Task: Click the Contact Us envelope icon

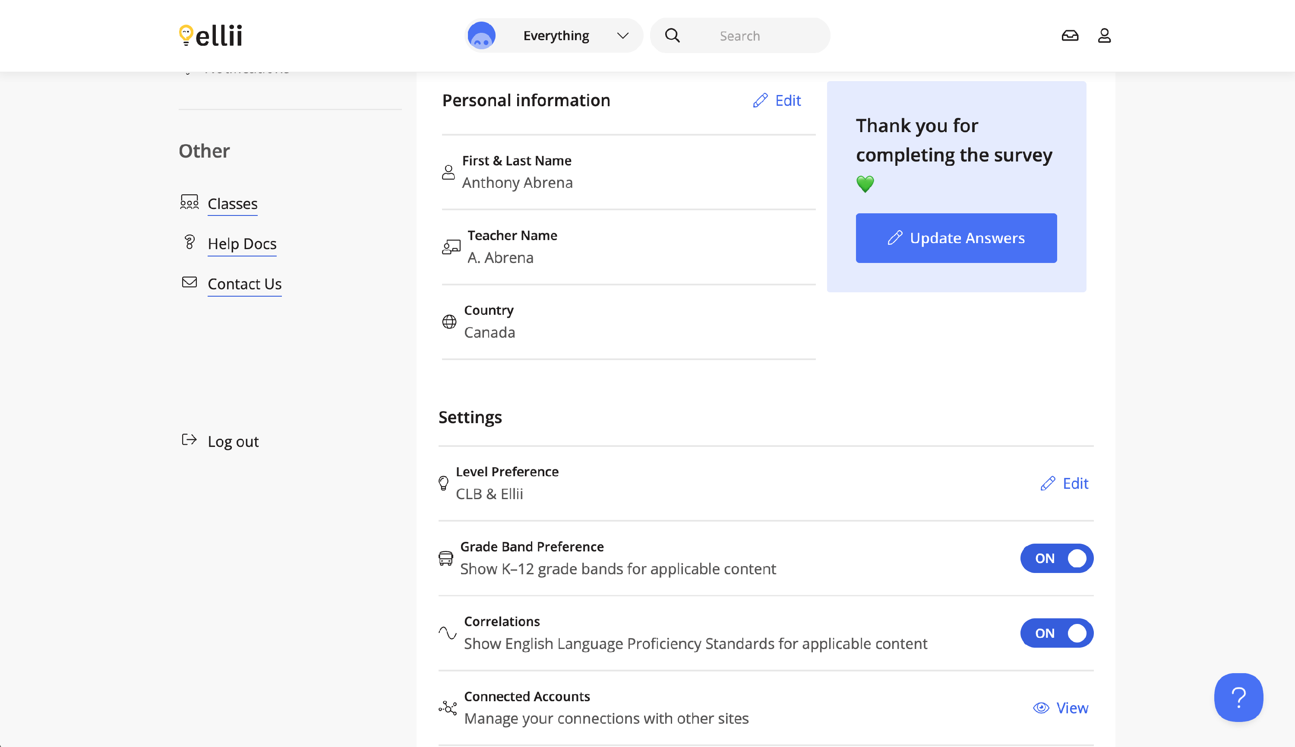Action: pyautogui.click(x=189, y=282)
